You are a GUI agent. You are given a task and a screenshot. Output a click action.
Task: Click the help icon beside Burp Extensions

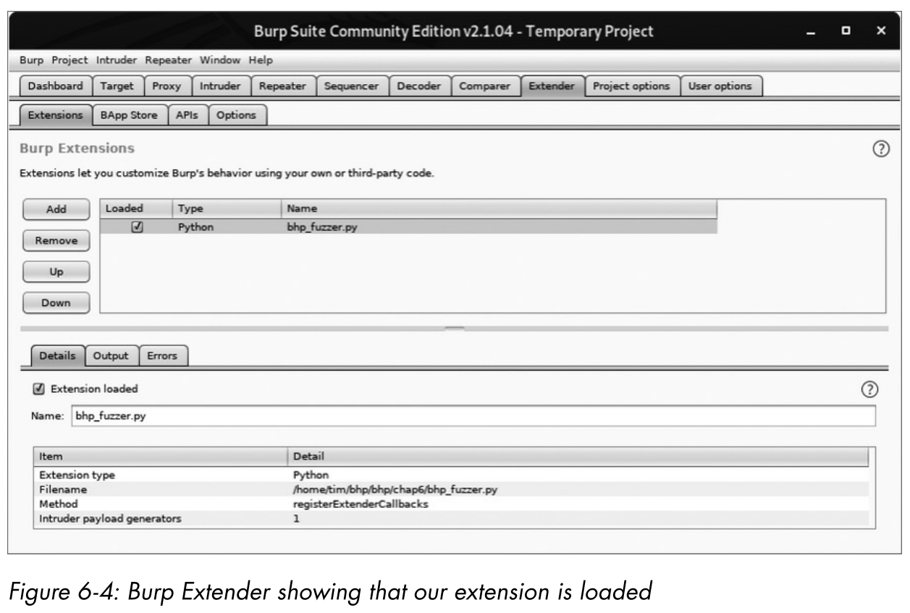coord(880,149)
